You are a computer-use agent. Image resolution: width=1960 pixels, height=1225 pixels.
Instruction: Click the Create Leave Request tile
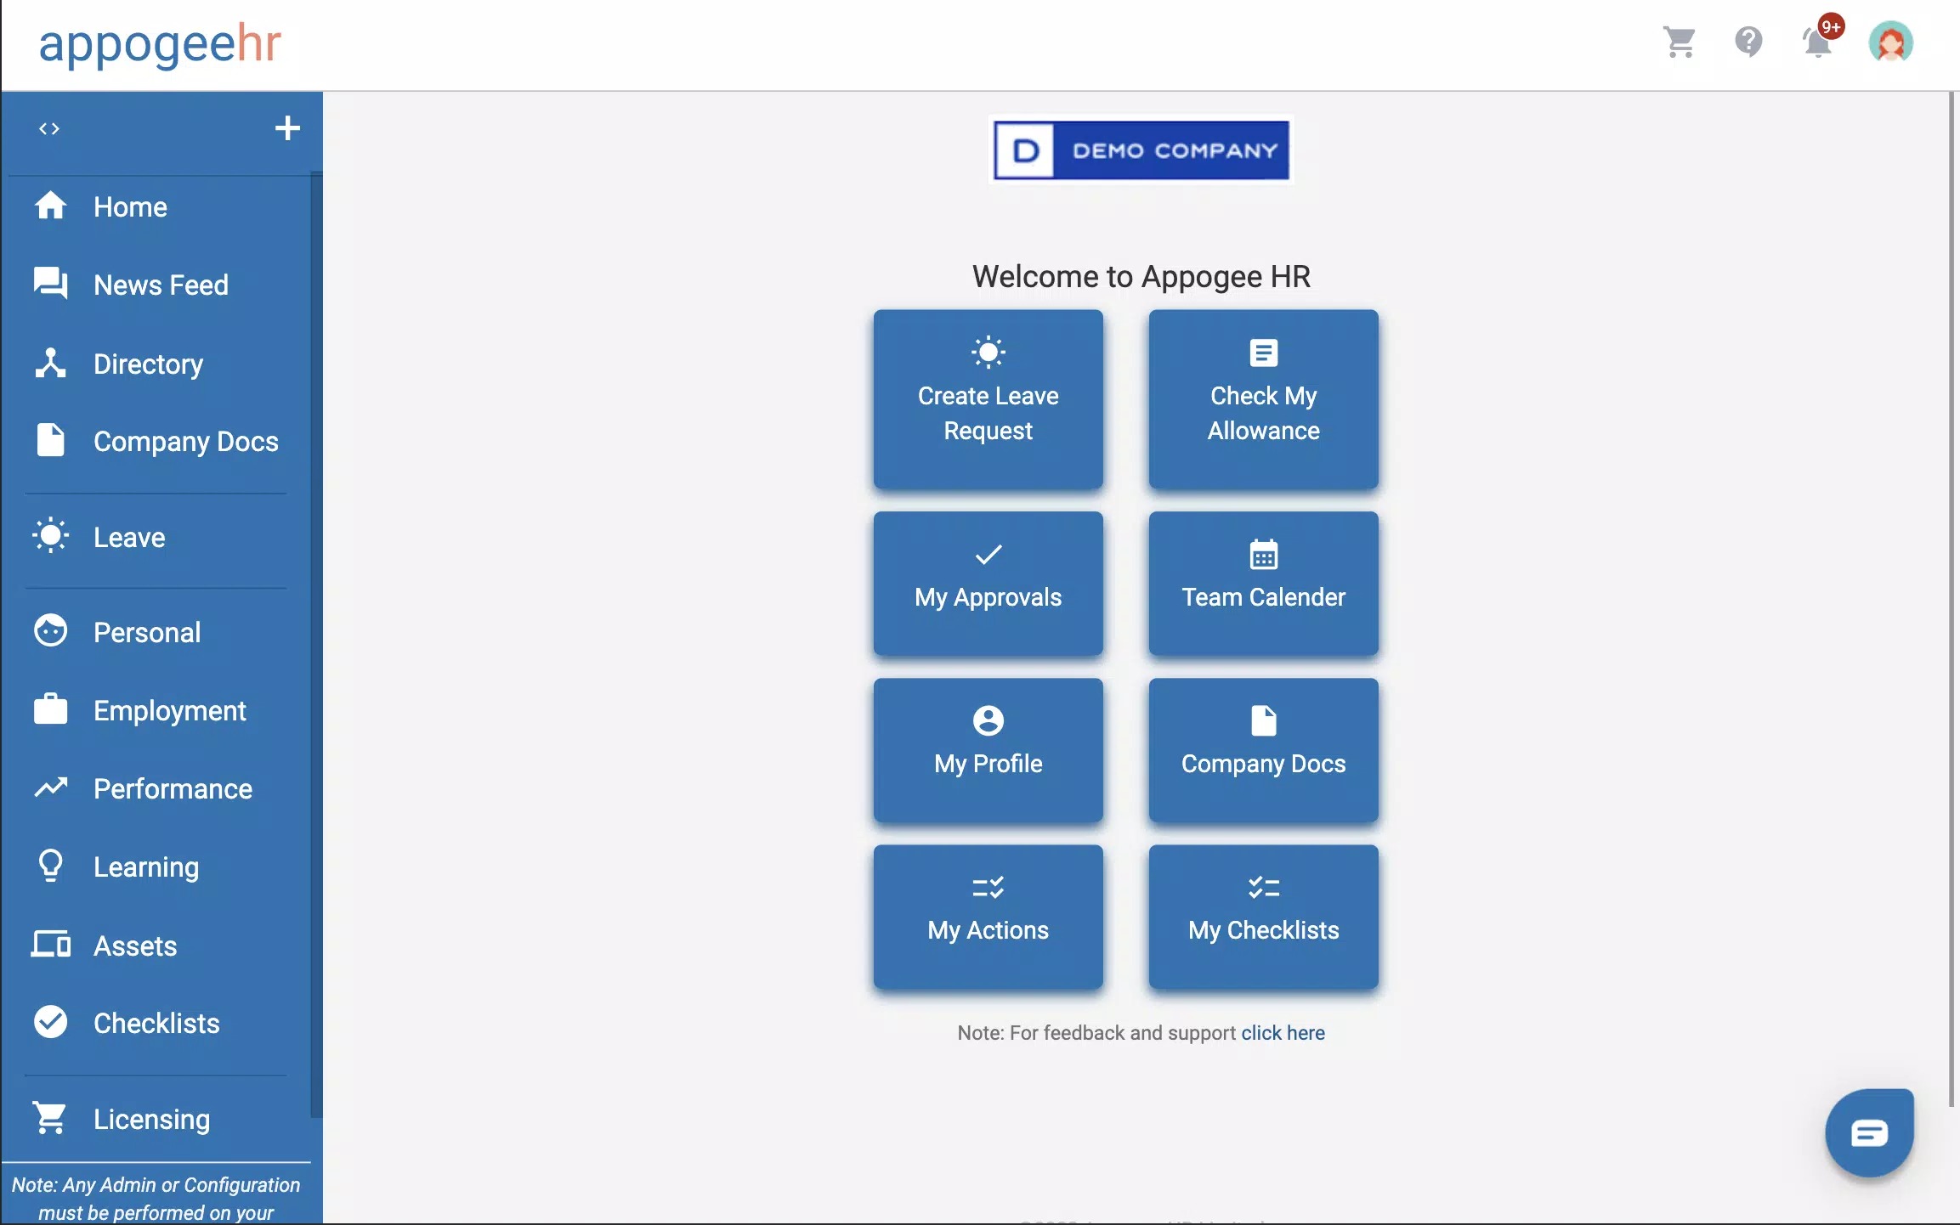tap(988, 399)
